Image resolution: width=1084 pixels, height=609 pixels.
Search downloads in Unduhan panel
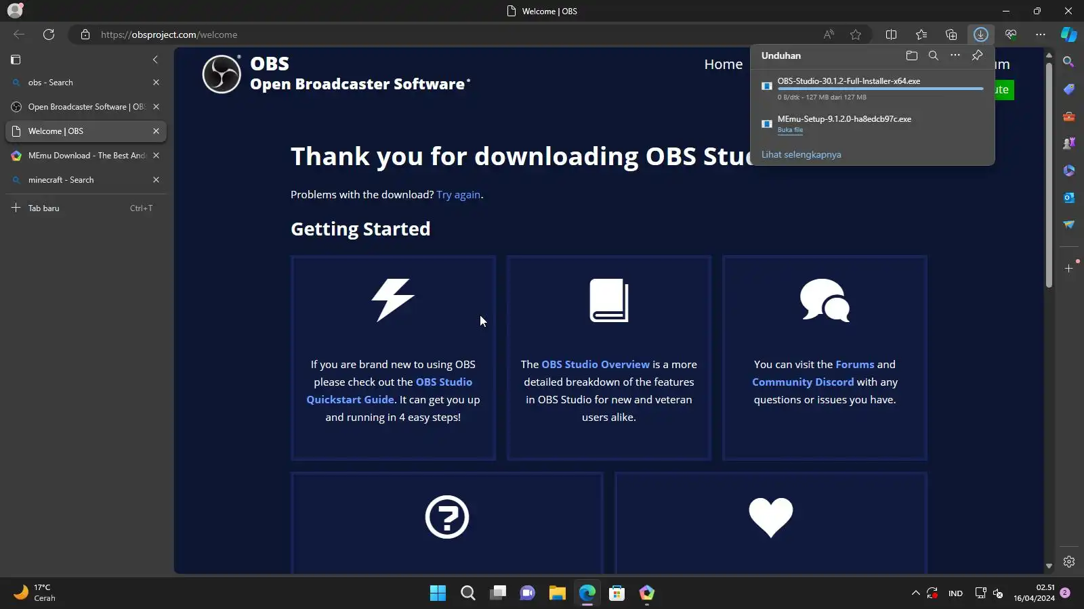click(934, 55)
